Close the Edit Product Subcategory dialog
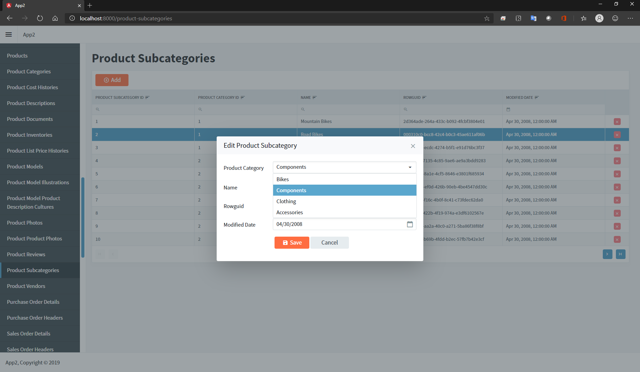The height and width of the screenshot is (372, 640). [x=413, y=146]
